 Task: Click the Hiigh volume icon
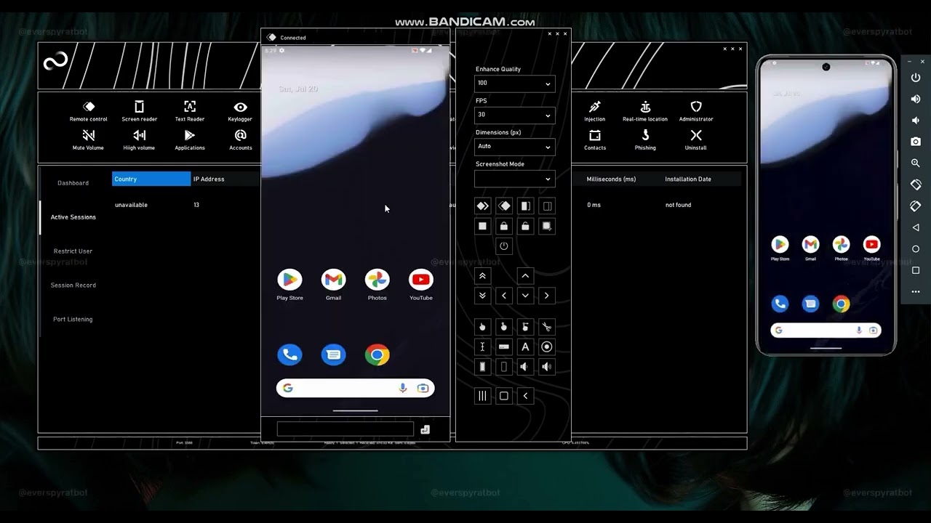139,135
